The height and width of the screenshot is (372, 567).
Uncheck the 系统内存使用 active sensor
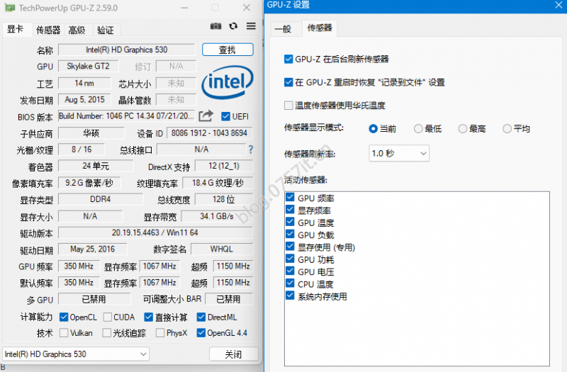click(290, 295)
